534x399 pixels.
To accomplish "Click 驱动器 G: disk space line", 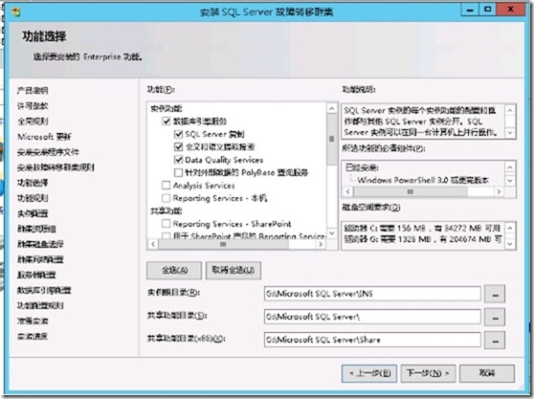I will click(423, 239).
